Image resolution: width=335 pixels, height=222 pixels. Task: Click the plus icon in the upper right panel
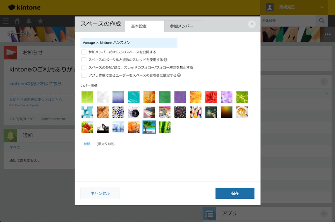[x=324, y=82]
